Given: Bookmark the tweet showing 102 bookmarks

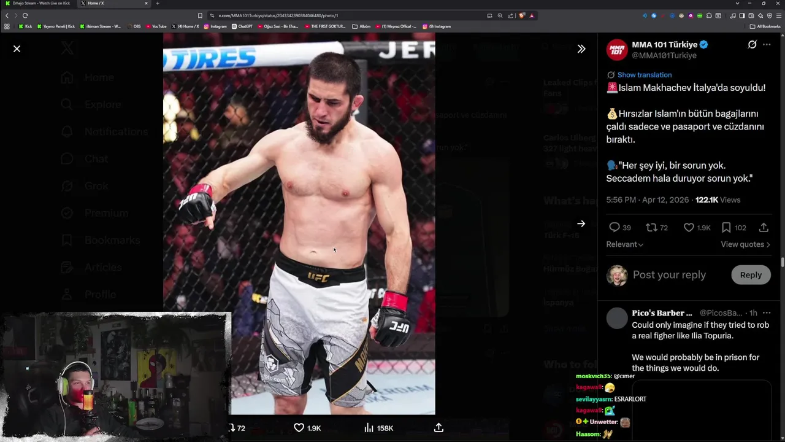Looking at the screenshot, I should [726, 228].
